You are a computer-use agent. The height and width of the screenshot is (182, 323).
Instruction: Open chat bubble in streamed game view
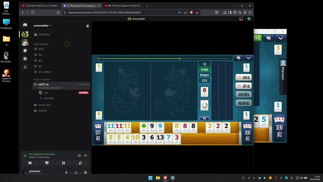238,58
